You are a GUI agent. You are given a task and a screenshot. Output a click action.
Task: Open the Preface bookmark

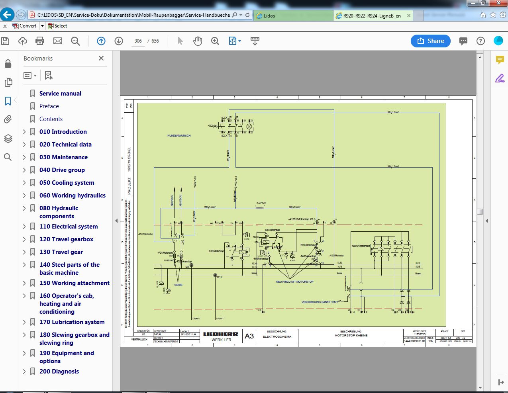pyautogui.click(x=49, y=106)
